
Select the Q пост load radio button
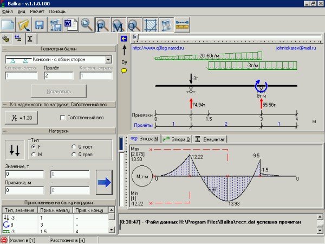click(74, 147)
